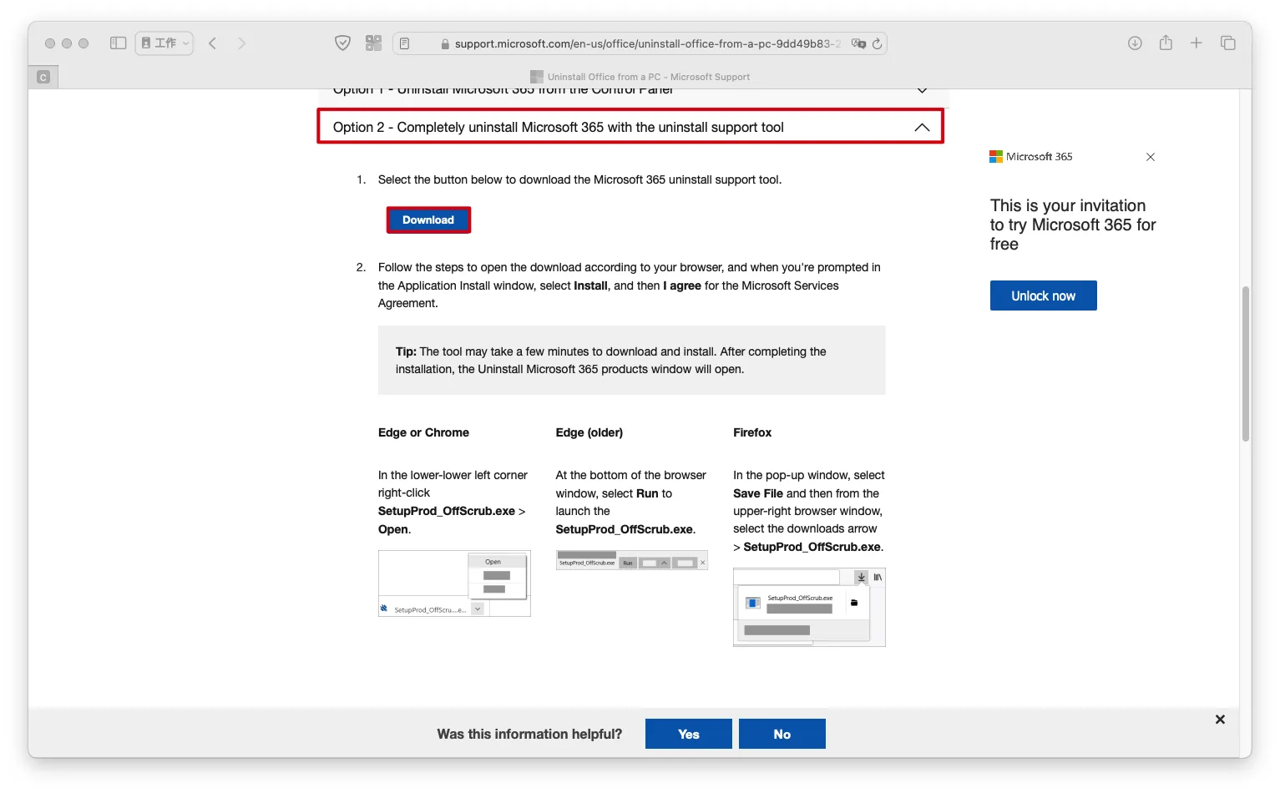Select the Uninstall Office from a PC tab

coord(640,77)
